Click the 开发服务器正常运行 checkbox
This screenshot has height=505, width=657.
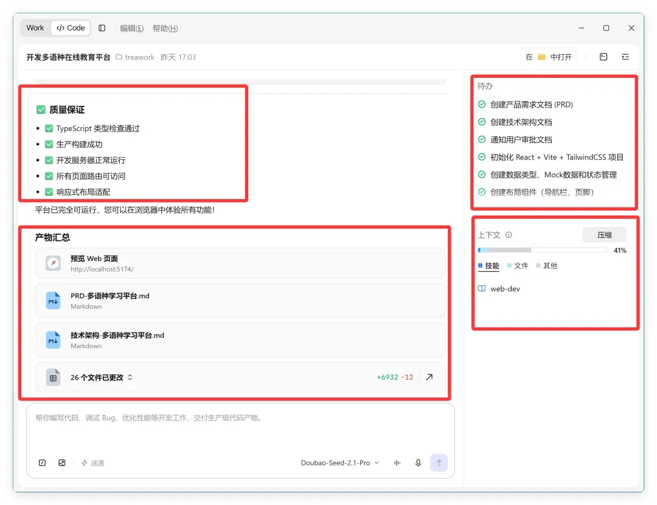coord(49,160)
